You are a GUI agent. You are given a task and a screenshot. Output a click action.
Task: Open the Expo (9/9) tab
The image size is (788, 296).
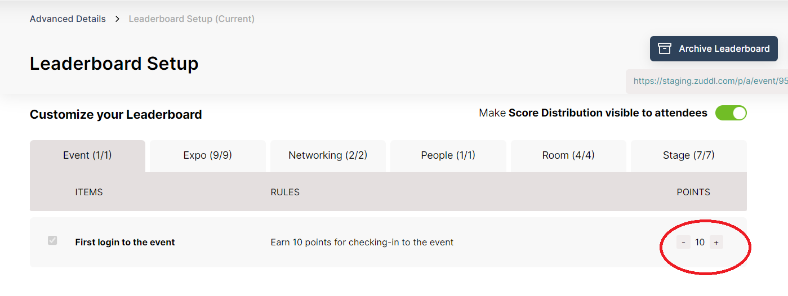point(207,155)
